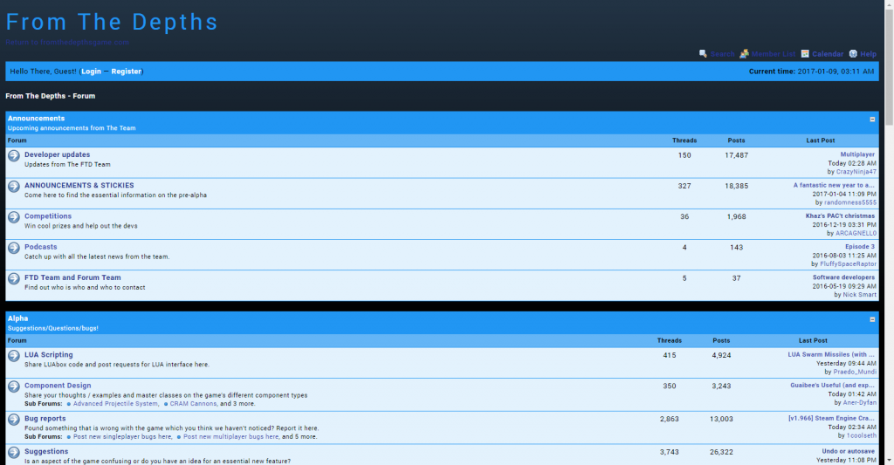Click the Member List people icon
894x465 pixels.
tap(744, 53)
